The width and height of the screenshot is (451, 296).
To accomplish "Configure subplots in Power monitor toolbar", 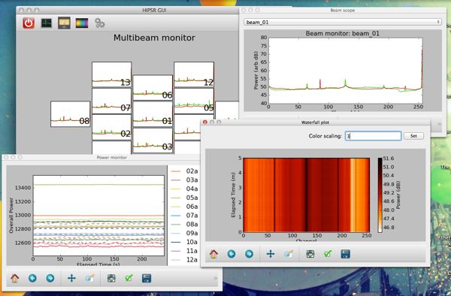I will (x=111, y=278).
